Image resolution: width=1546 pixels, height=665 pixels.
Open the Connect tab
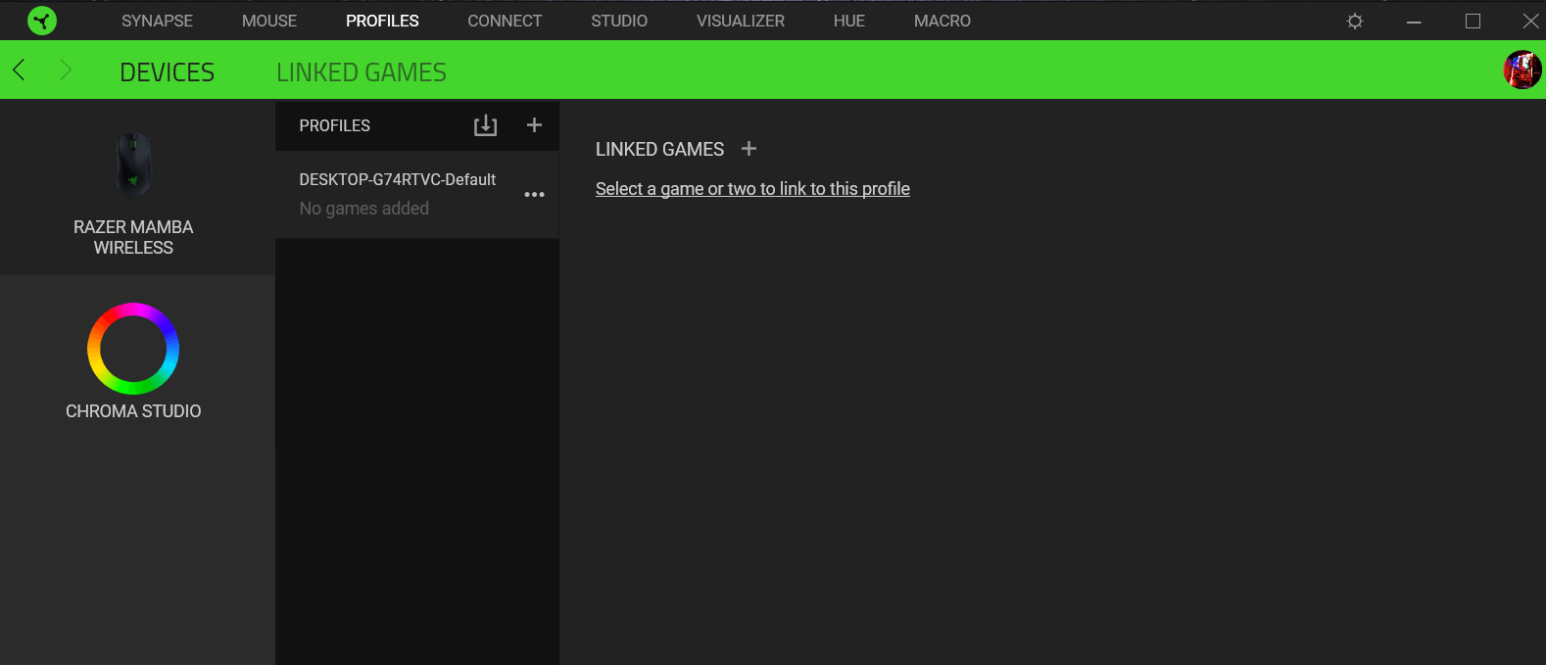[x=505, y=21]
